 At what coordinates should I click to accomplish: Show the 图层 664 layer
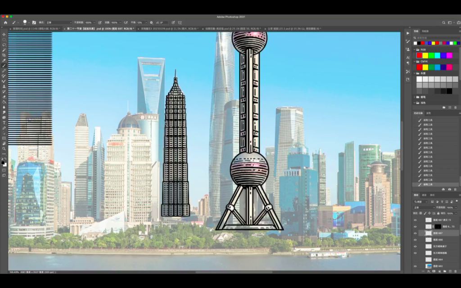[415, 259]
